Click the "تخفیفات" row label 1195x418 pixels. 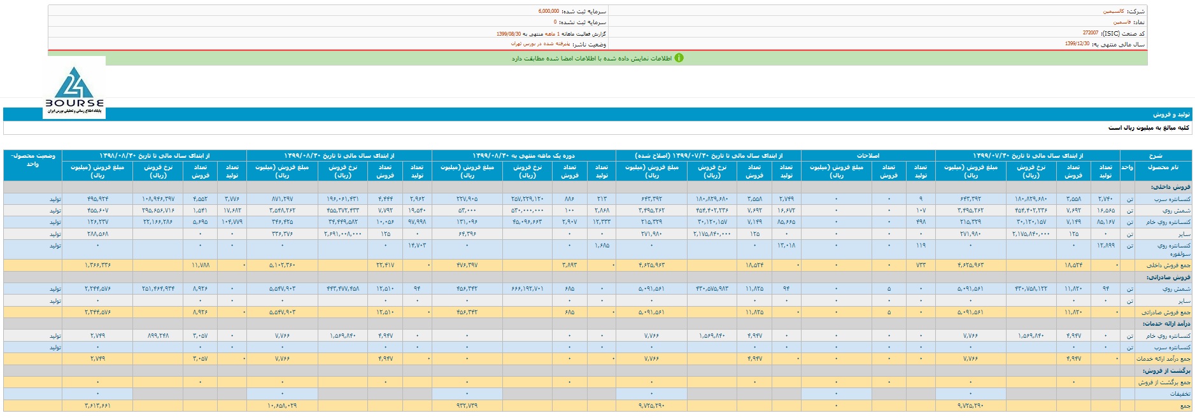click(x=1180, y=394)
